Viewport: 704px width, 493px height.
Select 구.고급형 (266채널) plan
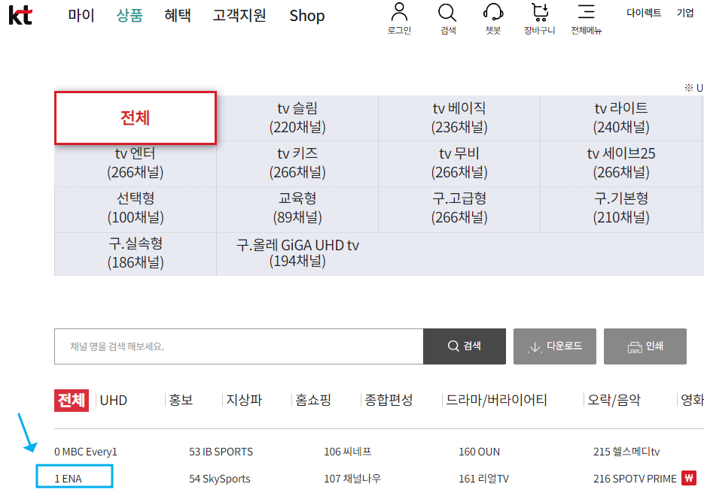click(x=459, y=208)
